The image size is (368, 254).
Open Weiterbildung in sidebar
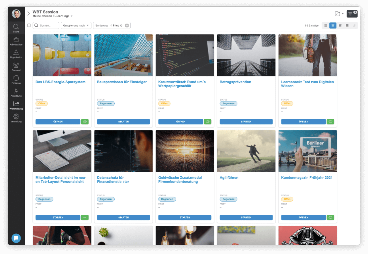pyautogui.click(x=16, y=106)
